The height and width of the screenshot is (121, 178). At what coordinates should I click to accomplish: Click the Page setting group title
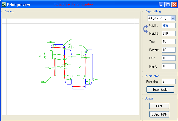153,11
